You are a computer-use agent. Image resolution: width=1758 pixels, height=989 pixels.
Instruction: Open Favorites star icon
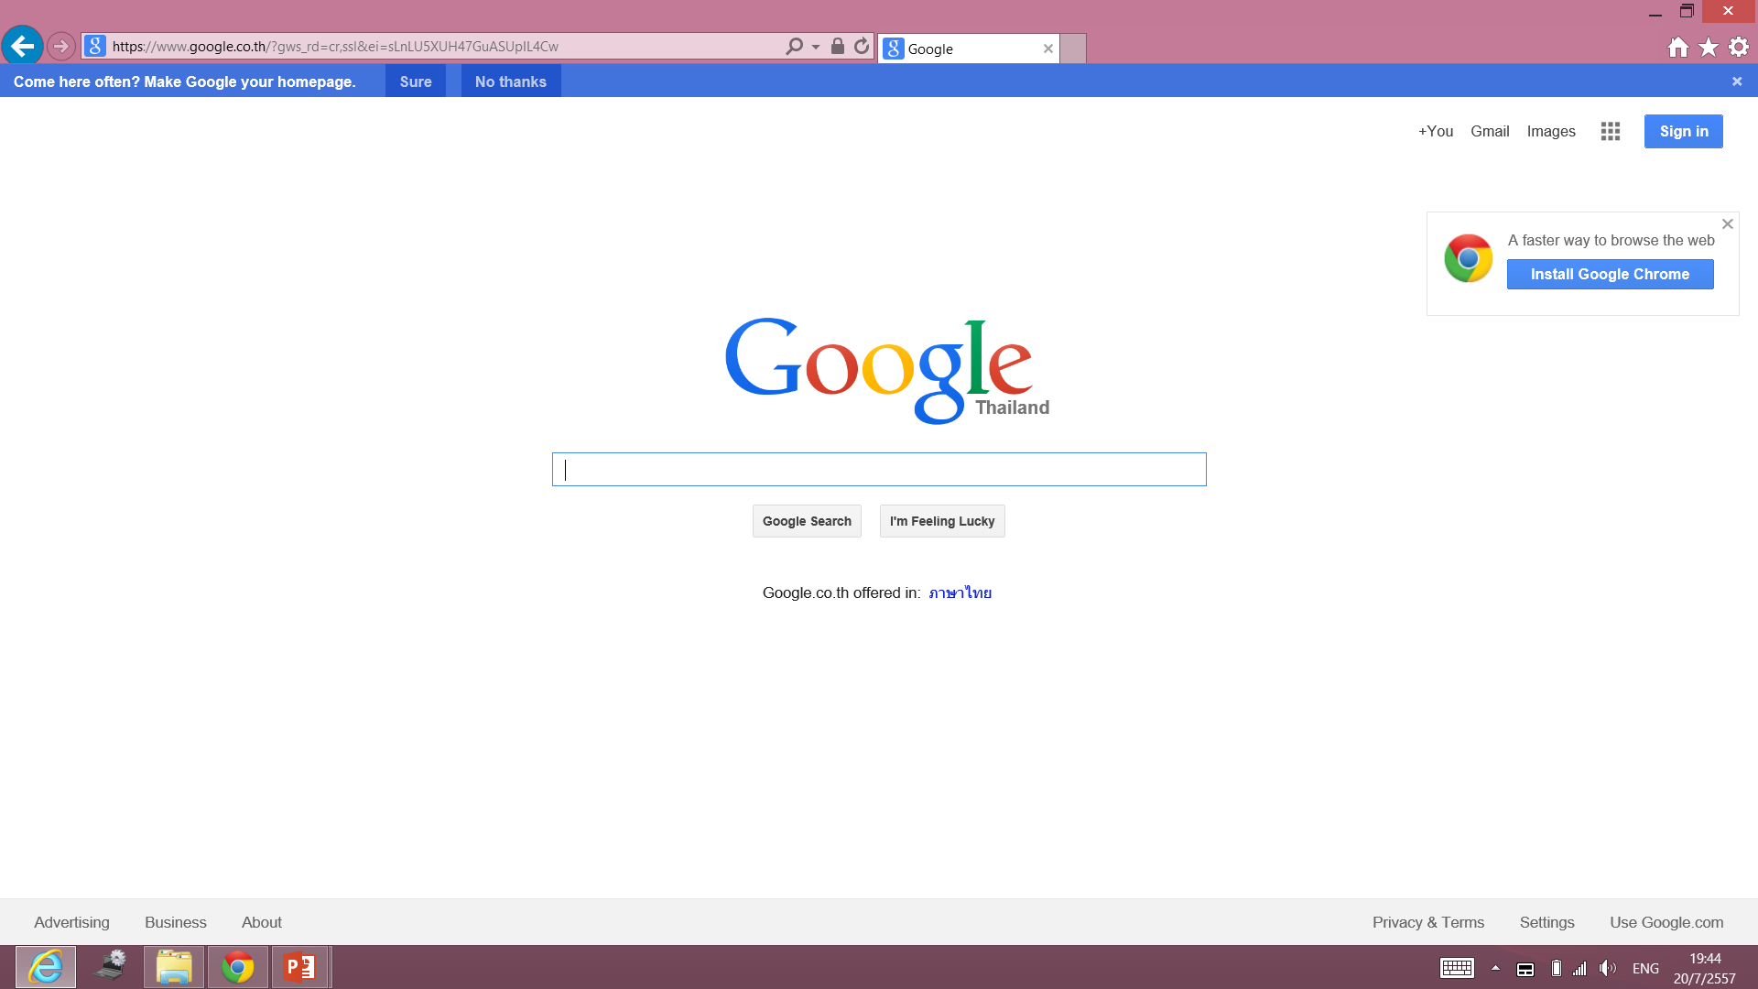(x=1709, y=48)
